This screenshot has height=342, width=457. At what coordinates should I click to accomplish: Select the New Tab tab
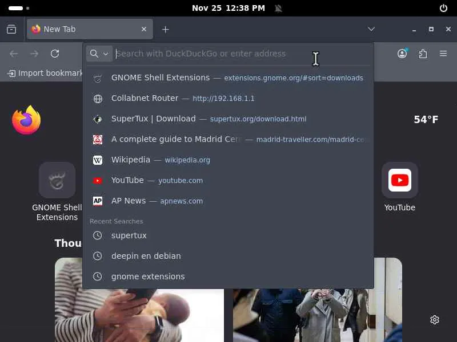(x=90, y=29)
